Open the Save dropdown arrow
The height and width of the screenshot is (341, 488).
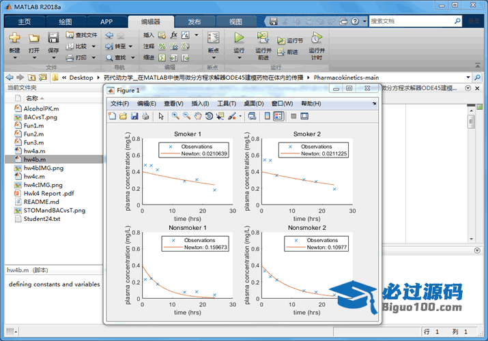53,58
